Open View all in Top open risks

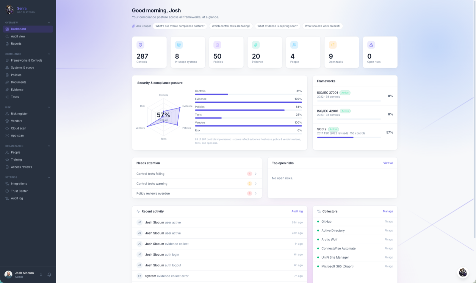[388, 163]
